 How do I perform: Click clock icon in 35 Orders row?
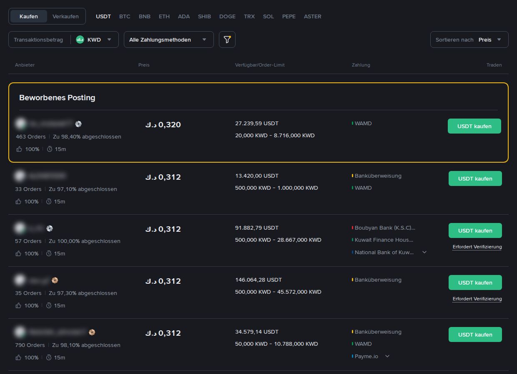tap(49, 305)
